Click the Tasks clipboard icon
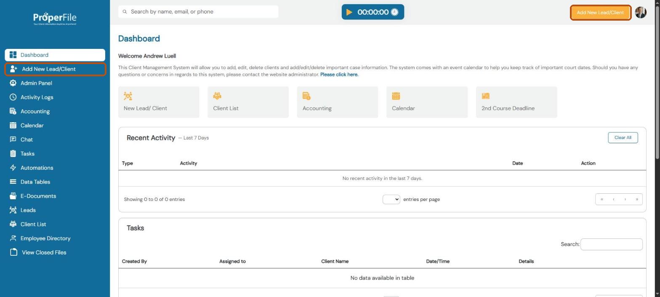The image size is (660, 297). [x=13, y=153]
